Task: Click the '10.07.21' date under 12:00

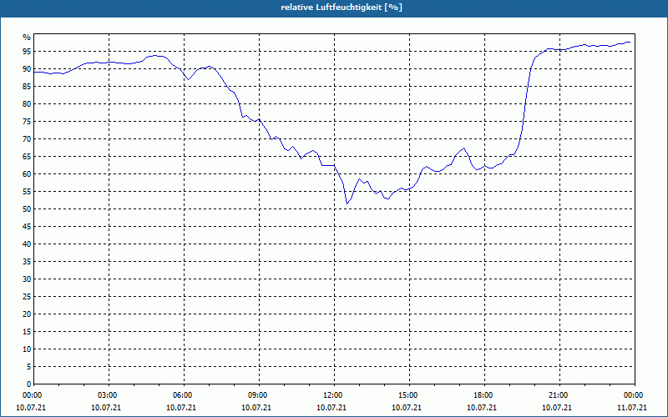Action: [x=331, y=408]
